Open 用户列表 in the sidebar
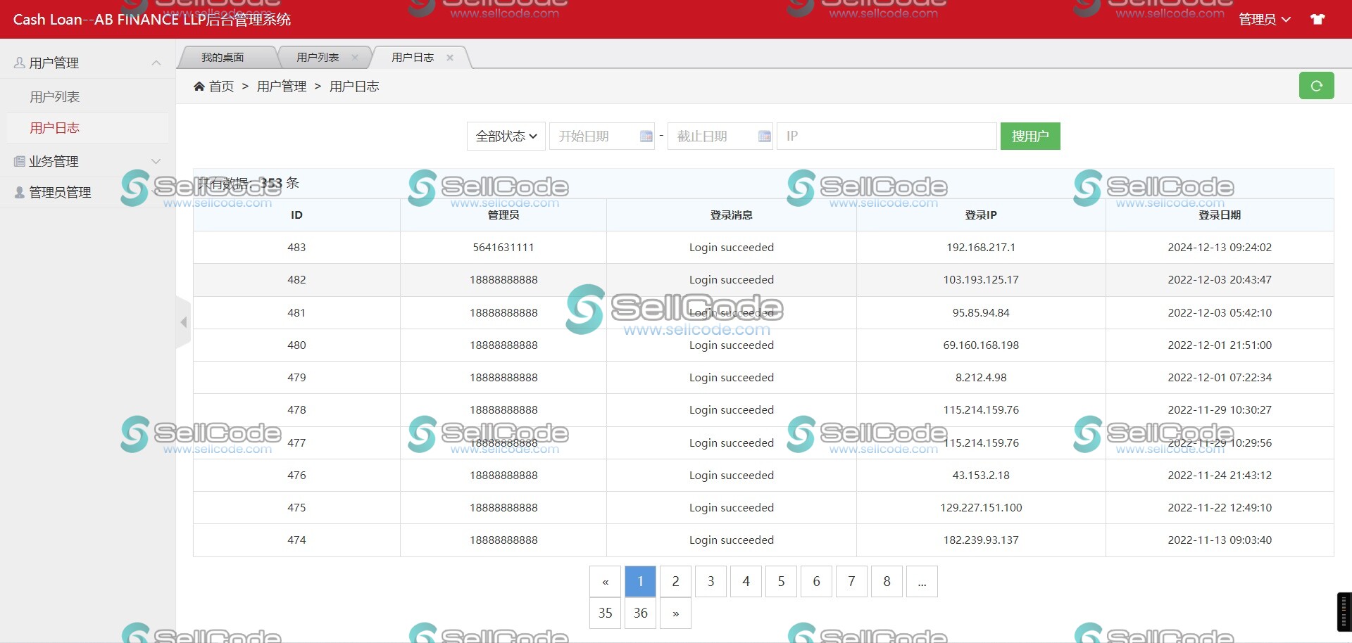 point(55,96)
